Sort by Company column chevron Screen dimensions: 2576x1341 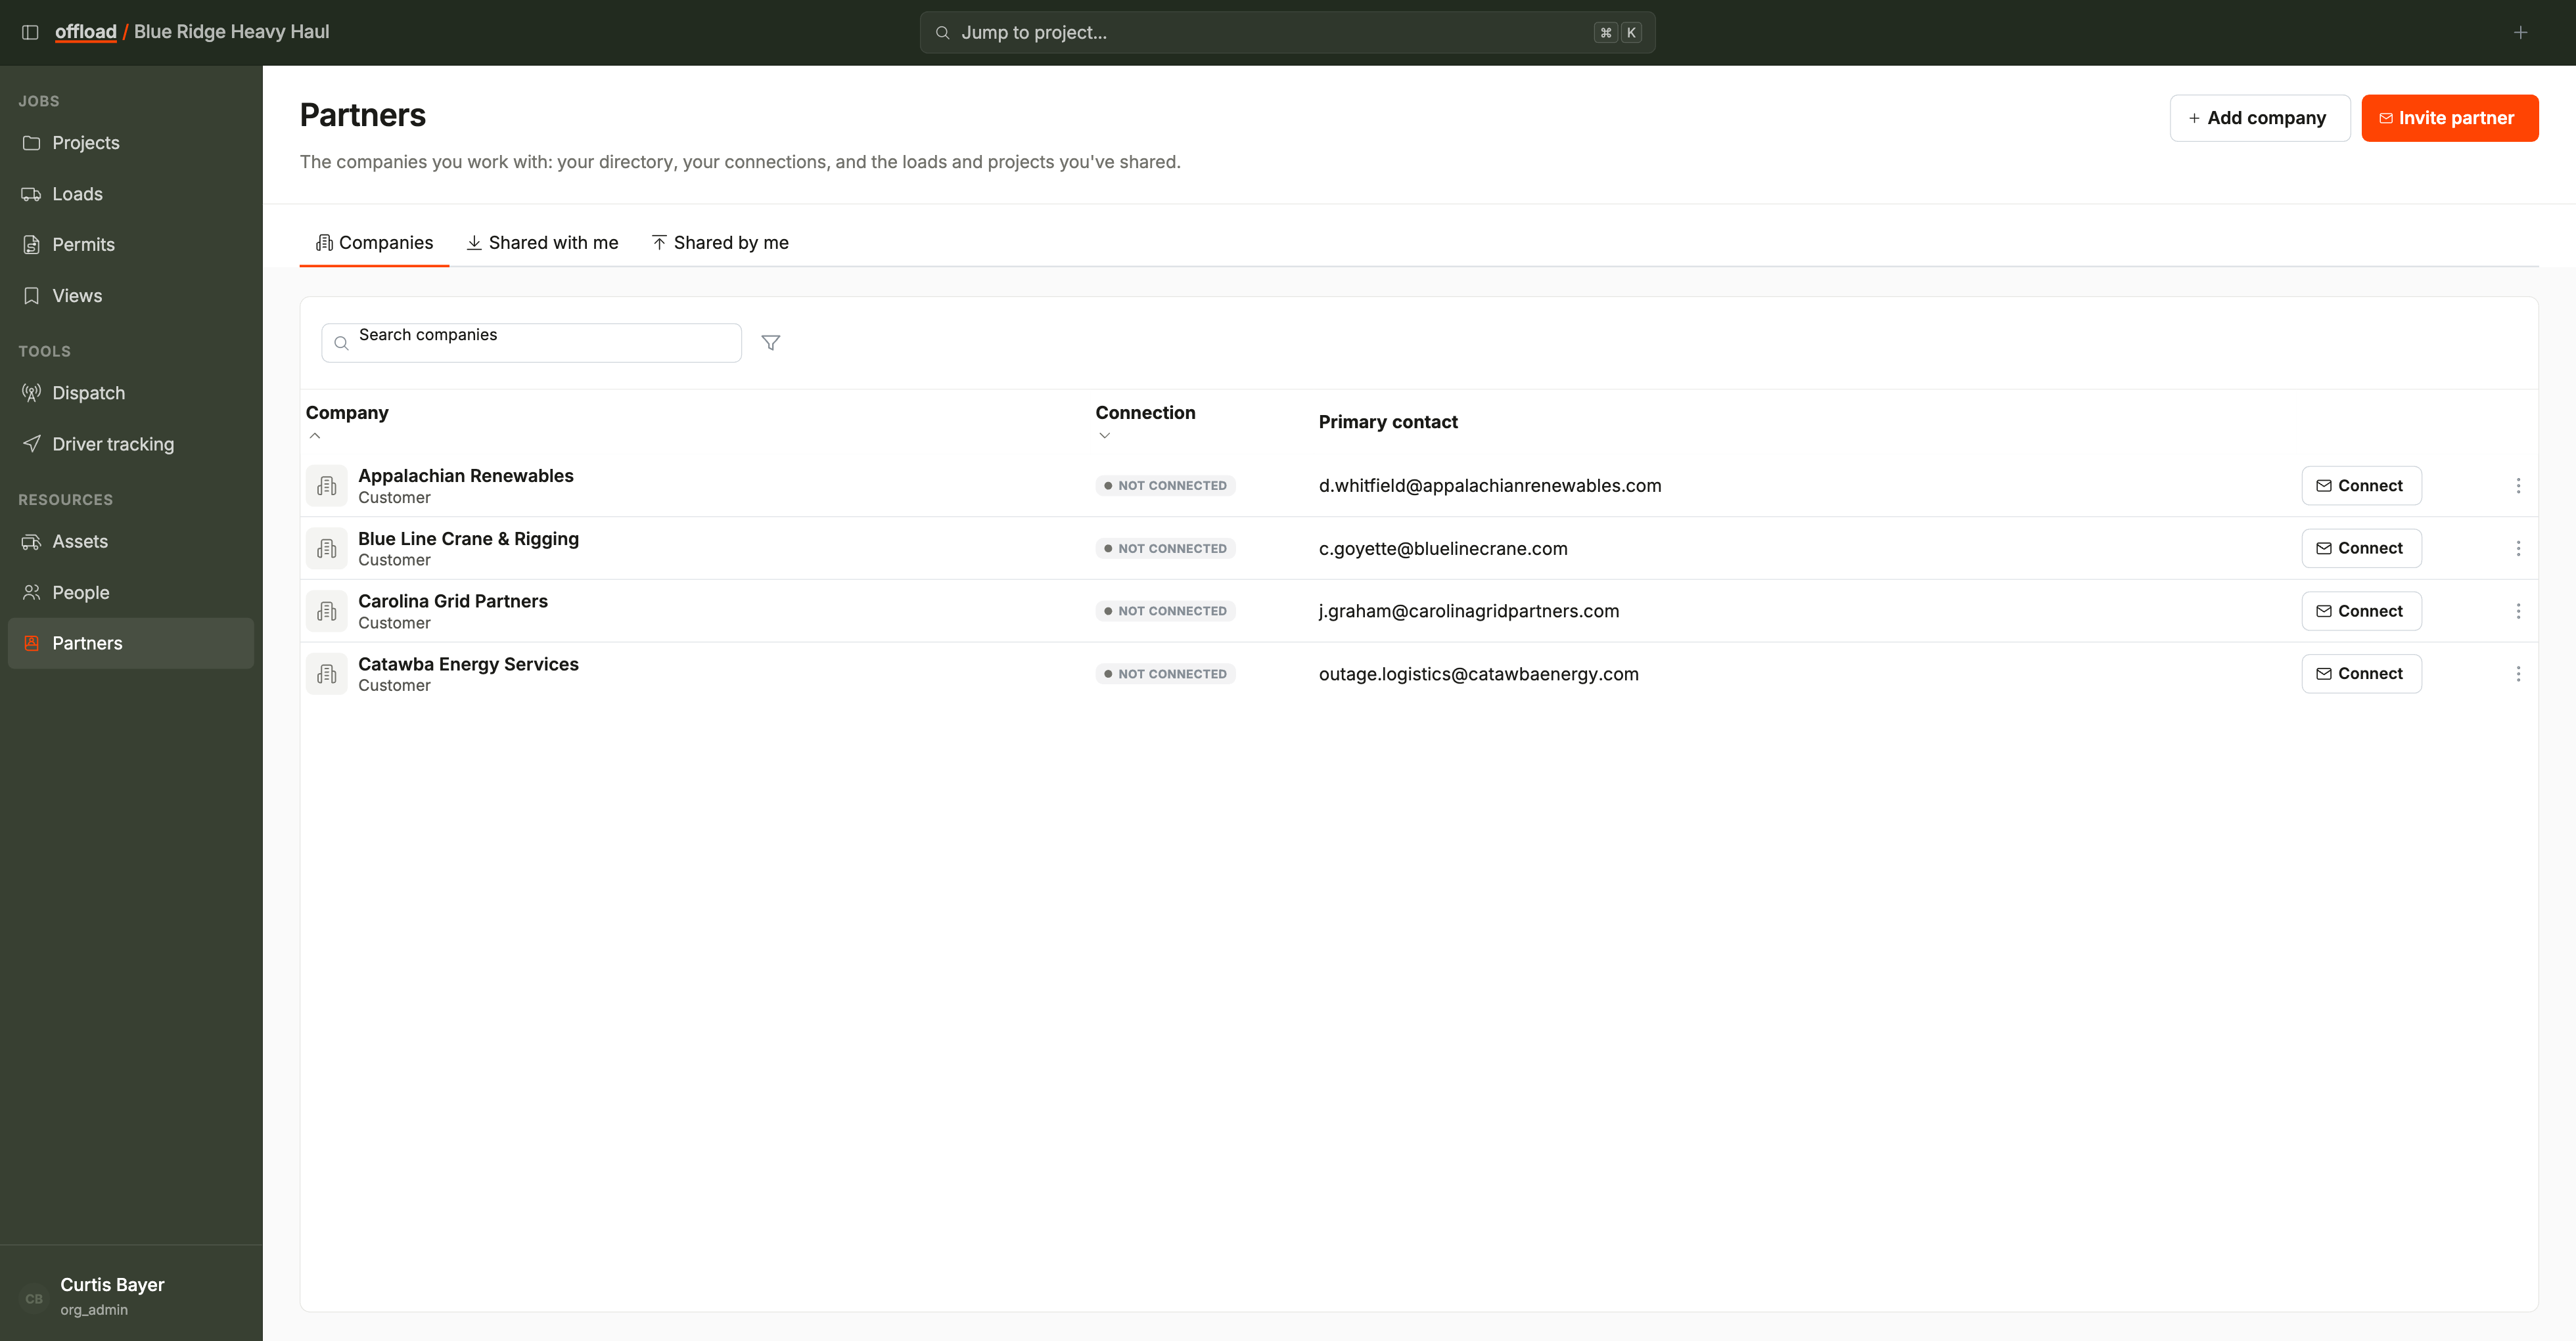pyautogui.click(x=315, y=435)
